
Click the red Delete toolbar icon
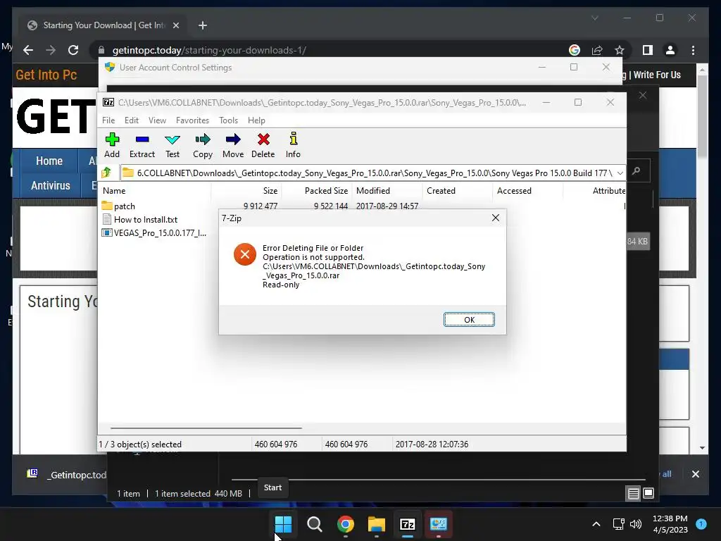point(263,145)
